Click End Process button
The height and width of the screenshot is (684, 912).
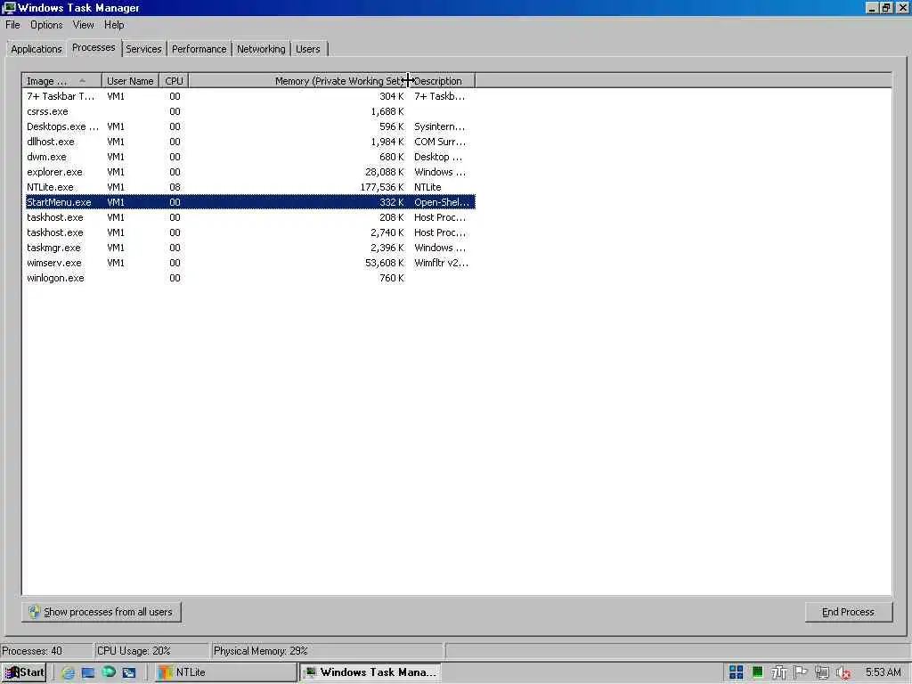click(x=848, y=612)
